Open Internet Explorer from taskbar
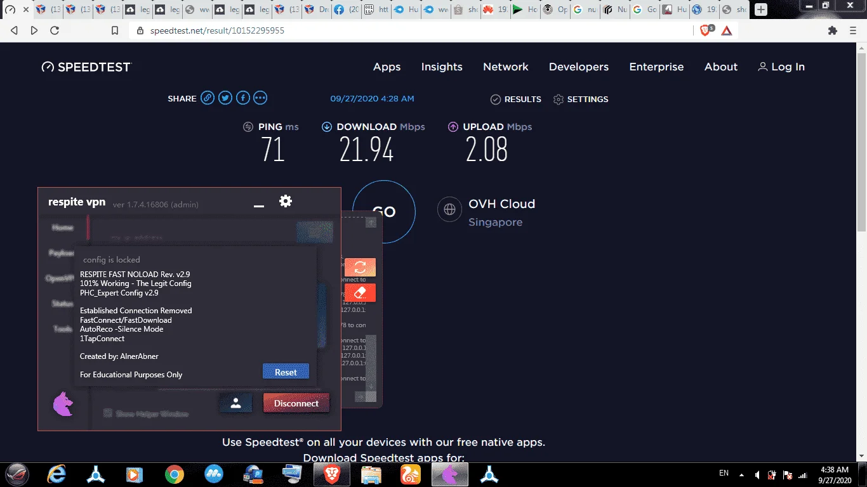The width and height of the screenshot is (867, 487). coord(57,474)
